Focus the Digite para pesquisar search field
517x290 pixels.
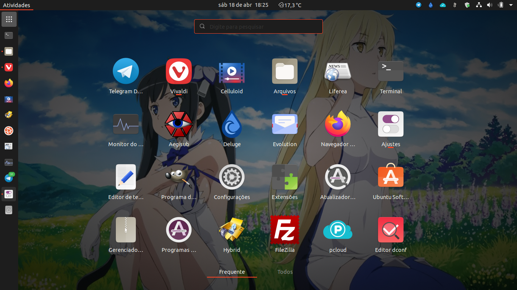coord(258,26)
